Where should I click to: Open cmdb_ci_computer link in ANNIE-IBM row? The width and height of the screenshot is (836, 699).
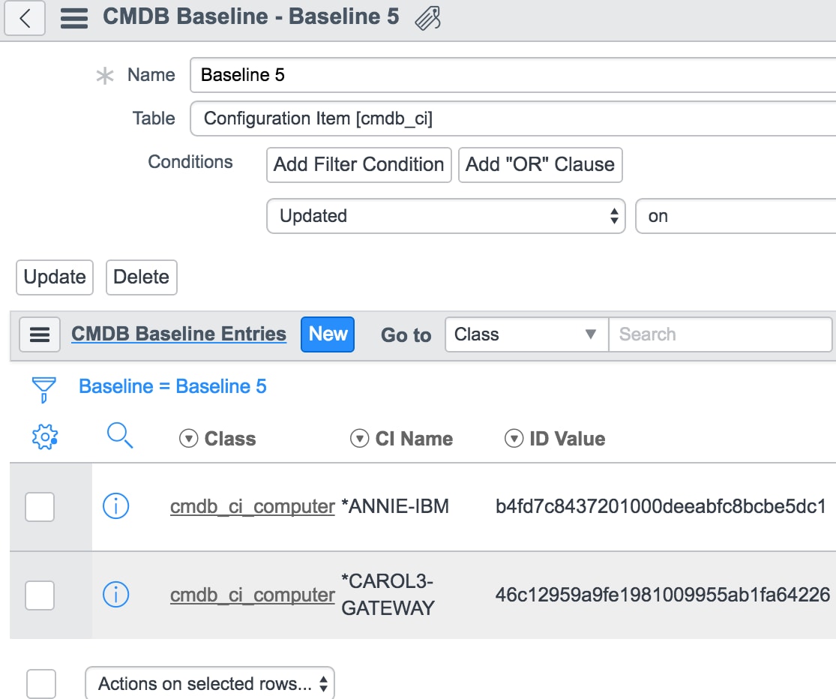(x=252, y=506)
